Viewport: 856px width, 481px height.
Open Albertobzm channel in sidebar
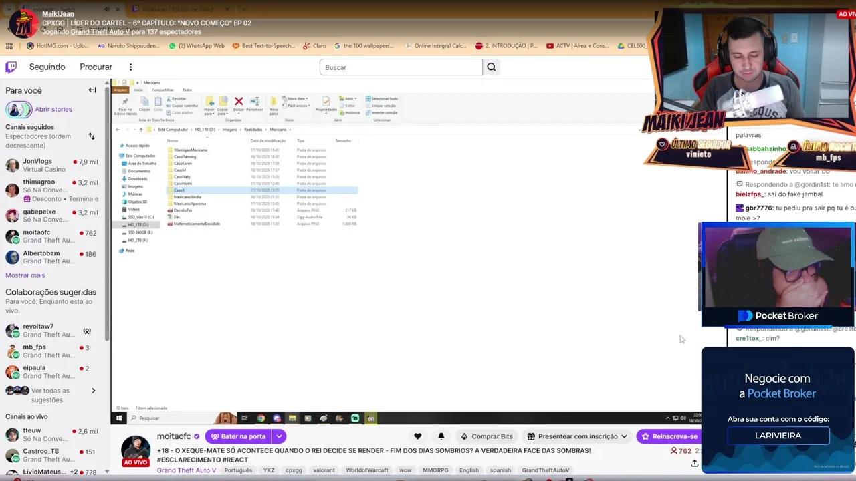pyautogui.click(x=52, y=257)
